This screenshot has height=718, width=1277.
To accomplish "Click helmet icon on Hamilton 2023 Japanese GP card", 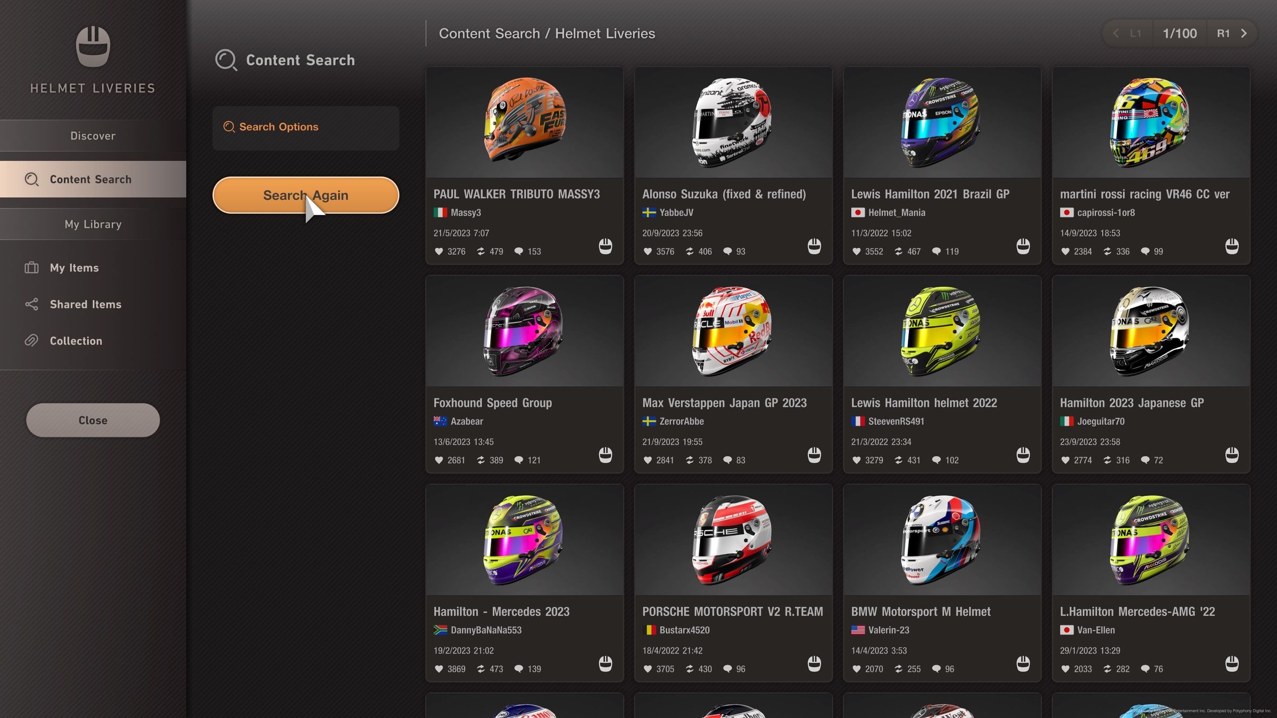I will [1232, 455].
